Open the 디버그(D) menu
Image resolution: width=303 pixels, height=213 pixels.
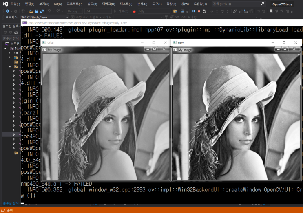pyautogui.click(x=108, y=4)
